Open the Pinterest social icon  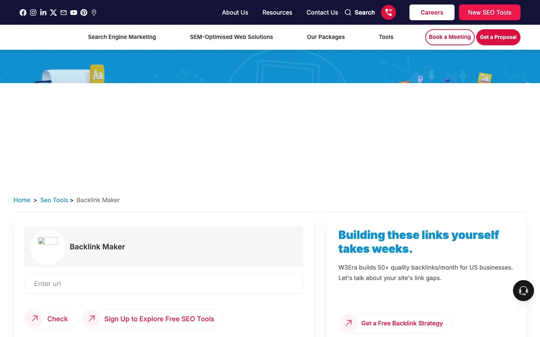point(84,12)
